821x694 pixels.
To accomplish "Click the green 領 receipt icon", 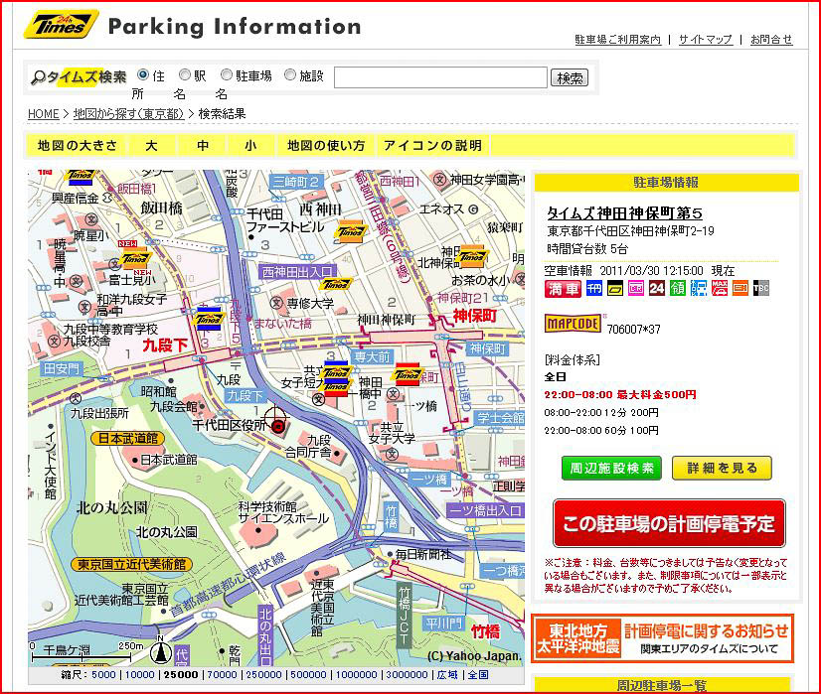I will (677, 289).
